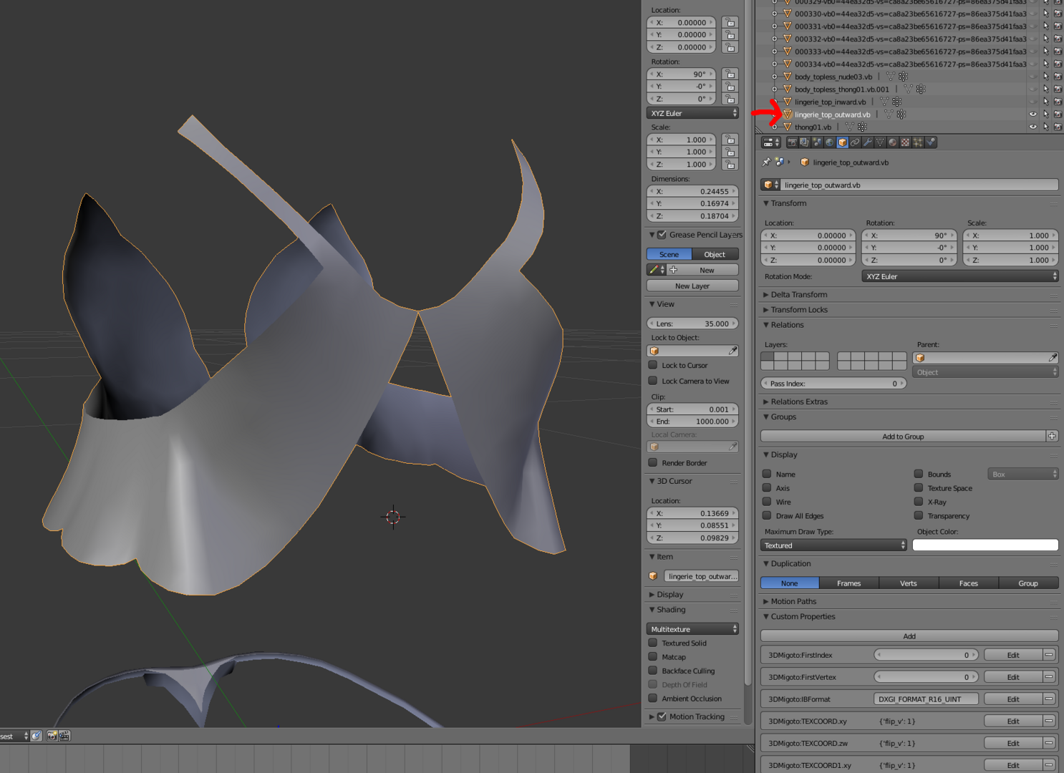
Task: Enable the Wire display checkbox
Action: tap(767, 502)
